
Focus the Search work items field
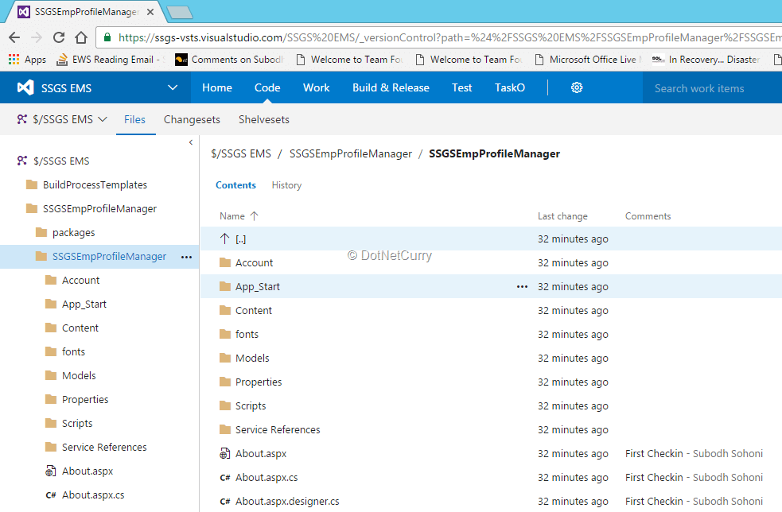coord(712,87)
